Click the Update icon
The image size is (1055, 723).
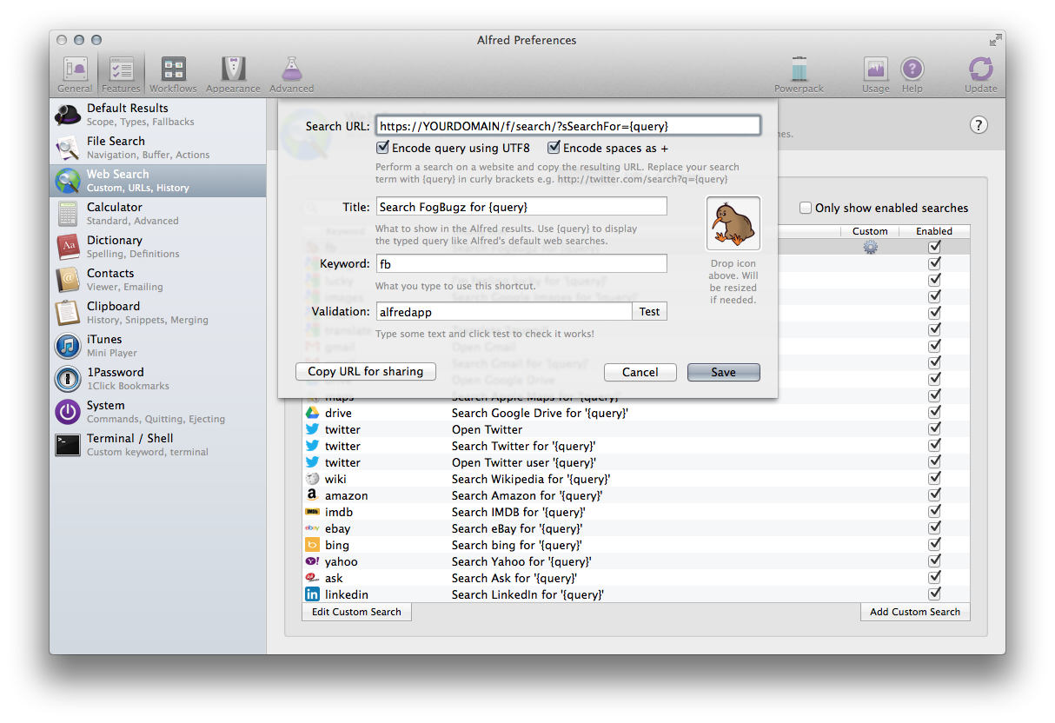tap(980, 75)
